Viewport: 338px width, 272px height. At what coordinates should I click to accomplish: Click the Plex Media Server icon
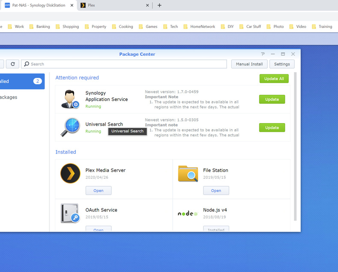point(70,173)
